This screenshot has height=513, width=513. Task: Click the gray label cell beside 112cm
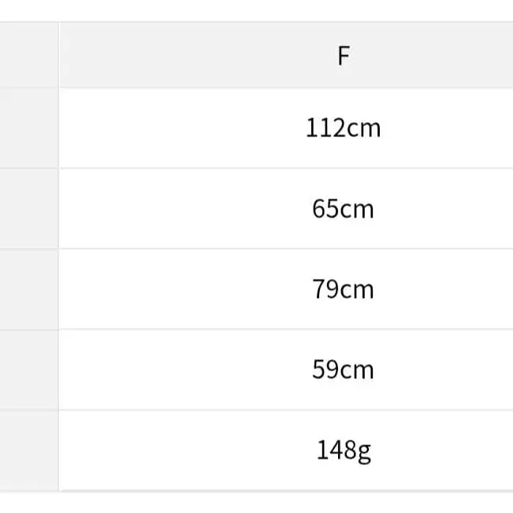[x=28, y=128]
